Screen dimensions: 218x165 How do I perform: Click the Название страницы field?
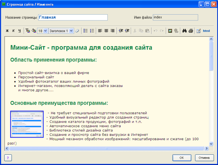[x=73, y=17]
